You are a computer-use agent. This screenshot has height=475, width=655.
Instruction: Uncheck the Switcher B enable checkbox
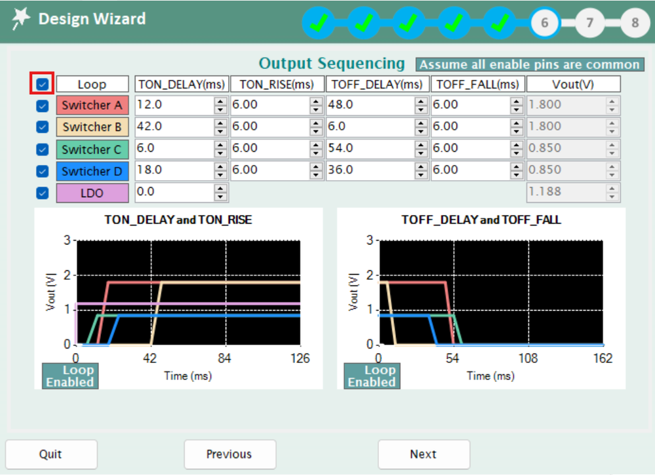click(42, 126)
